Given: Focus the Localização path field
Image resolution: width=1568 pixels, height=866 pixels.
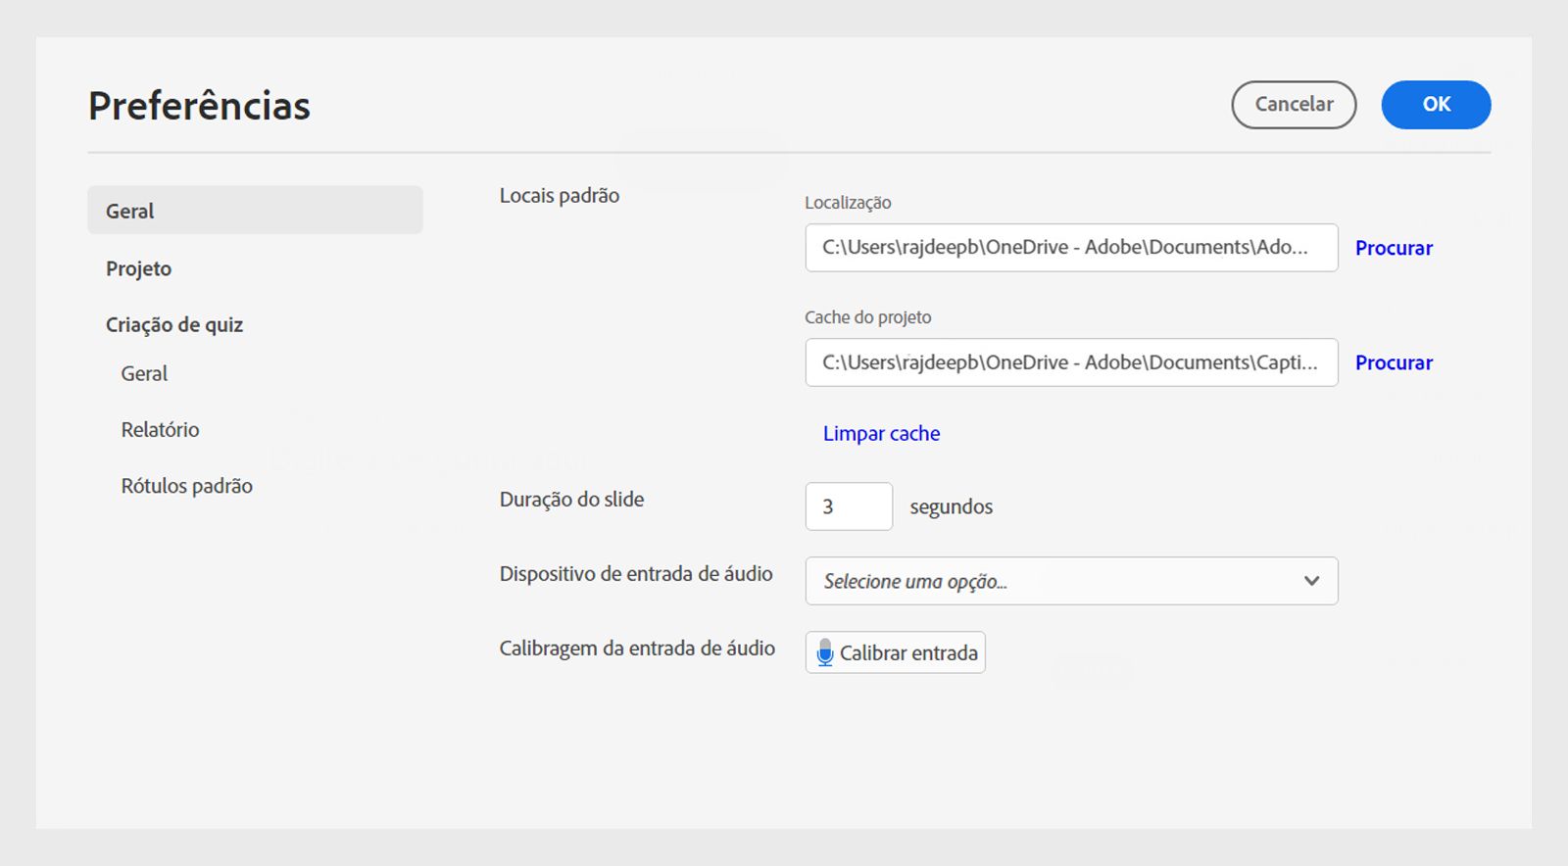Looking at the screenshot, I should point(1070,248).
